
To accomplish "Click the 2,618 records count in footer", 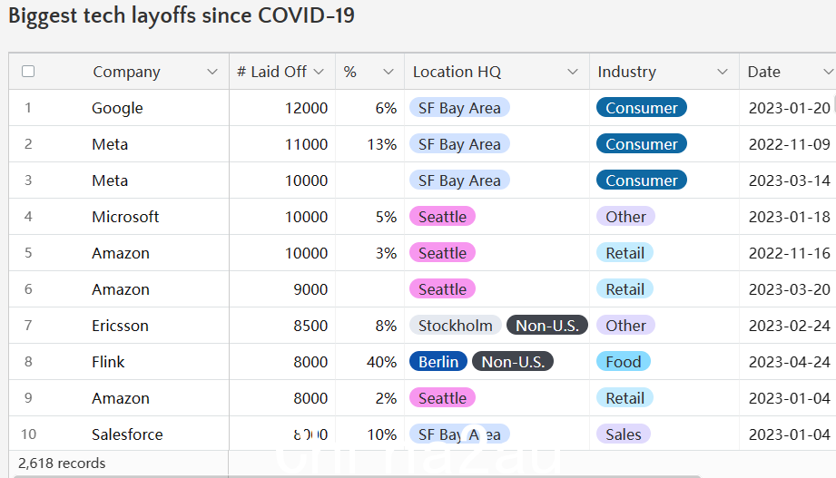I will coord(62,463).
